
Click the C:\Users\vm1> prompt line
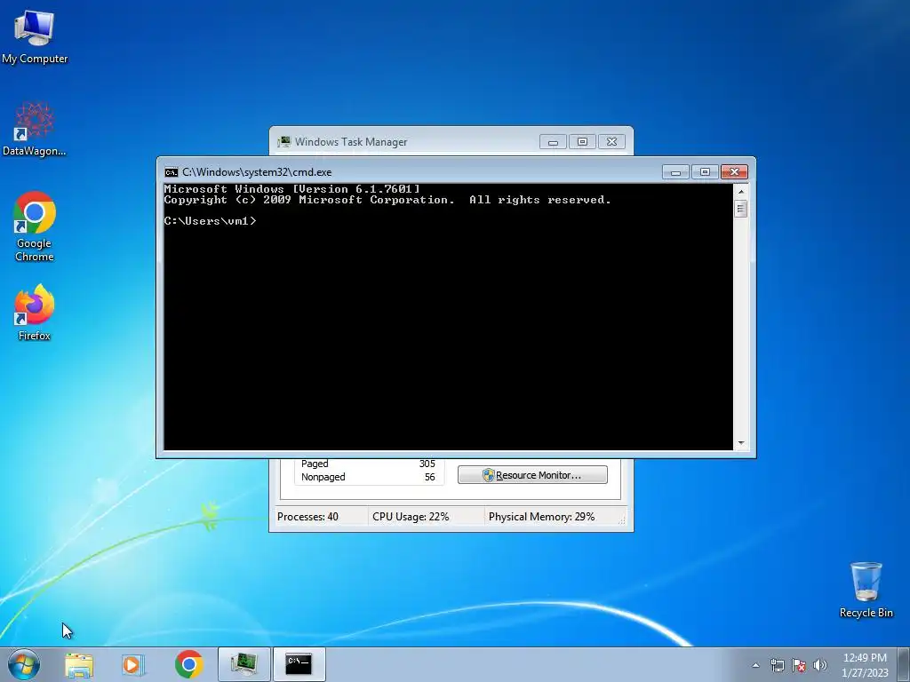(210, 221)
